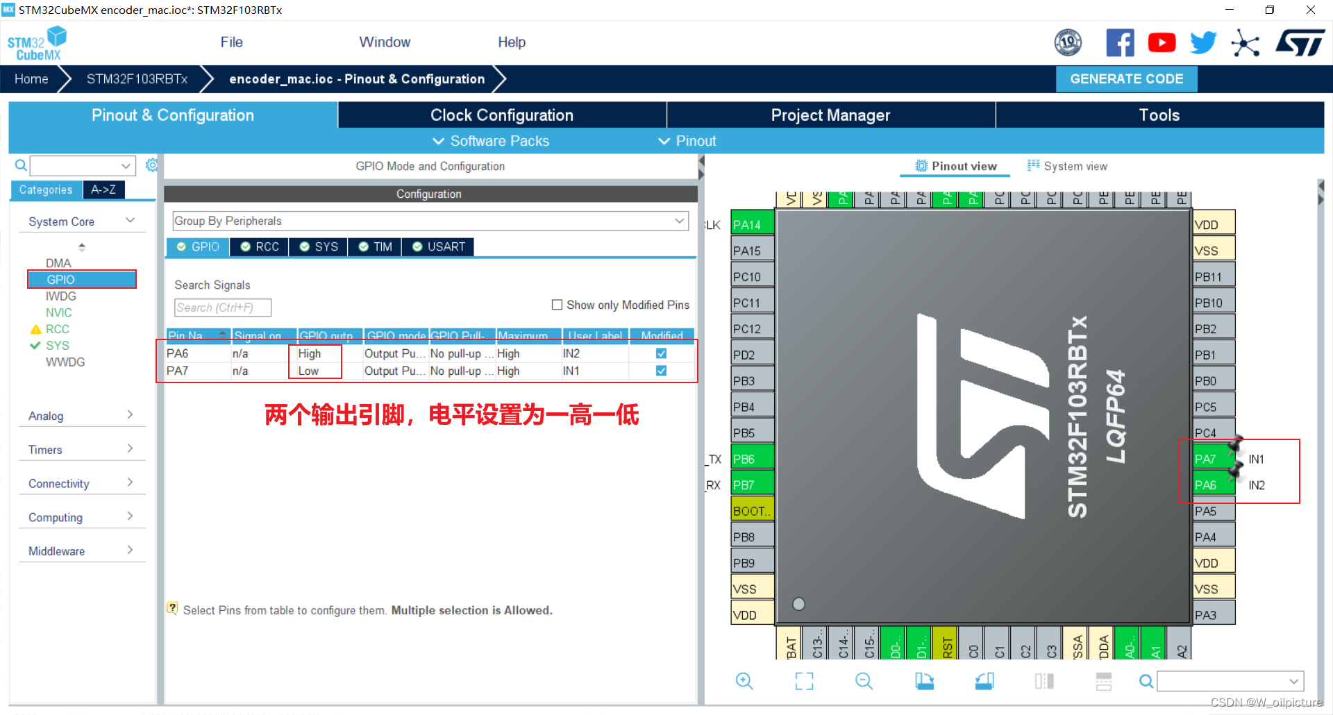Expand the Timers category
Image resolution: width=1333 pixels, height=715 pixels.
(82, 450)
